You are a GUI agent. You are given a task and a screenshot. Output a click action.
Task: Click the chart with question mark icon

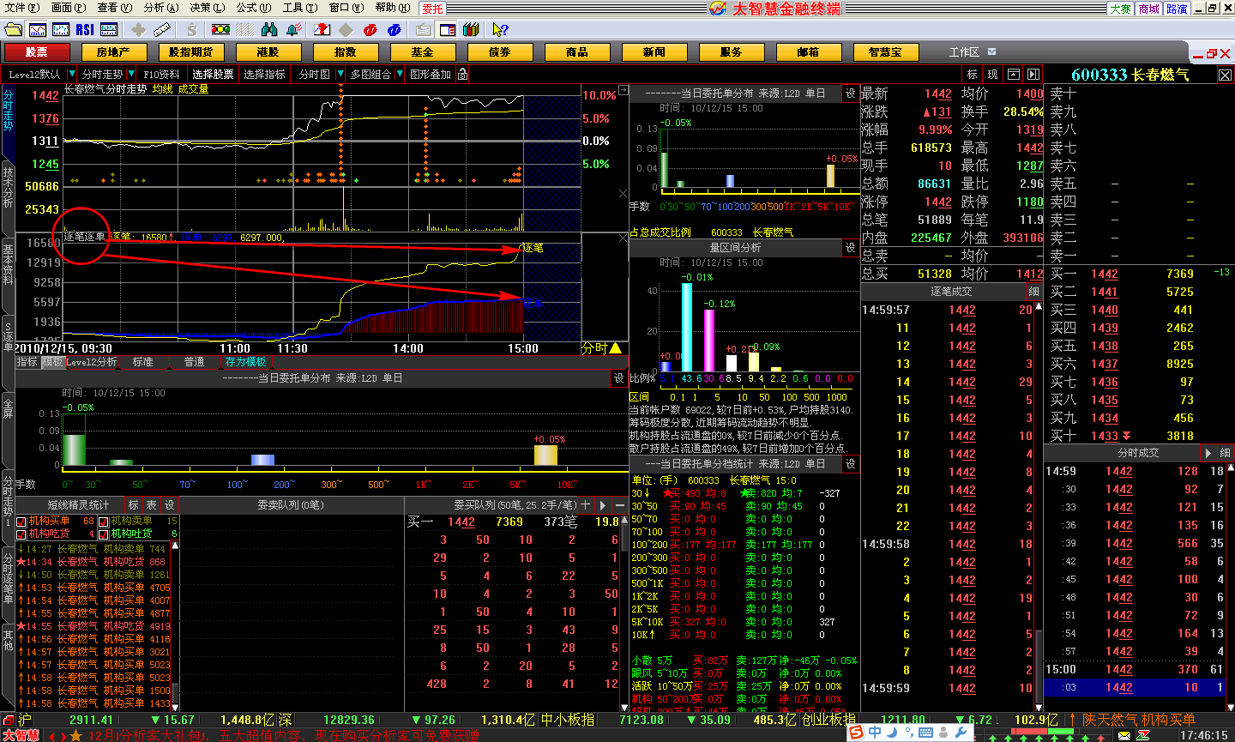tap(324, 29)
